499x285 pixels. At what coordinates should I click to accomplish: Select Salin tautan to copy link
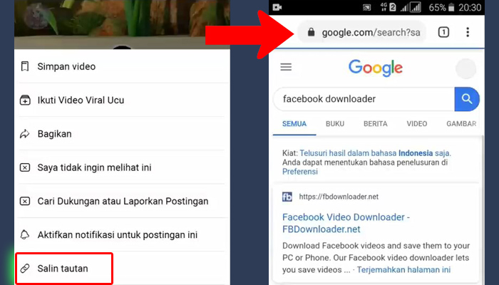tap(64, 269)
